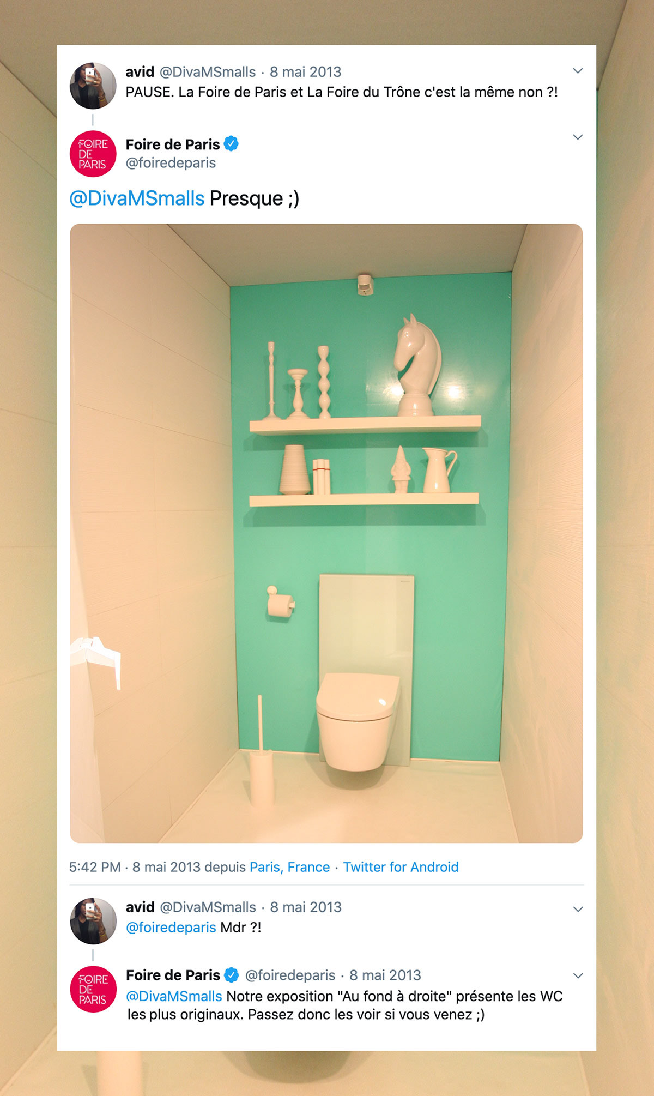This screenshot has height=1096, width=654.
Task: Expand options chevron on the Mdr reply
Action: [578, 909]
